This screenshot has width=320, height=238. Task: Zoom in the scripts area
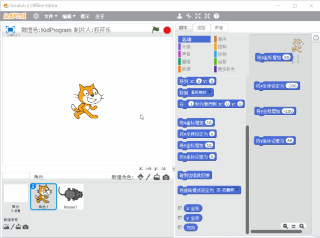[x=301, y=226]
